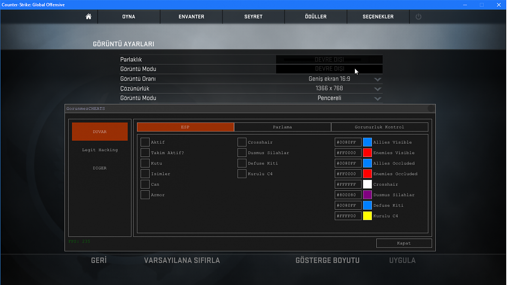
Task: Open the ÖDÜLLER menu
Action: [x=316, y=17]
